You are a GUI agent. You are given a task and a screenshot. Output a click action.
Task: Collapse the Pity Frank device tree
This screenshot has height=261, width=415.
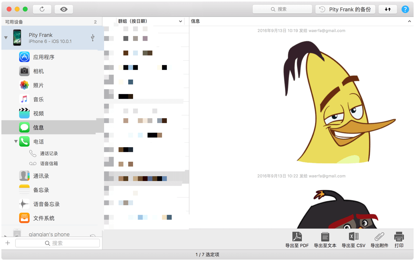6,38
